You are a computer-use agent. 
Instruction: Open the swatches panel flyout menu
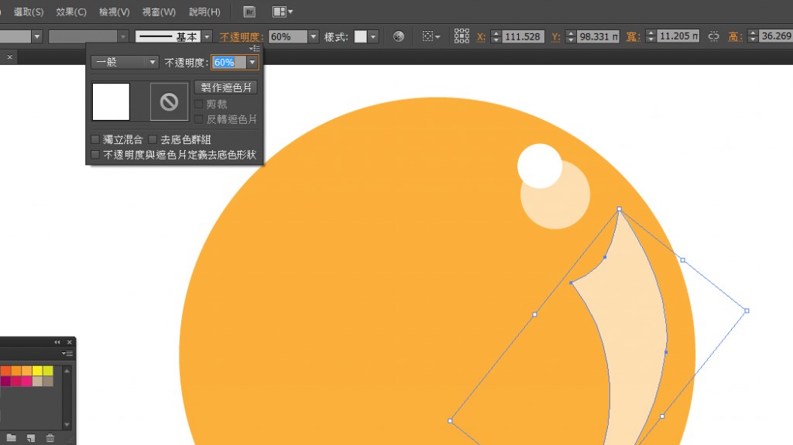click(68, 353)
